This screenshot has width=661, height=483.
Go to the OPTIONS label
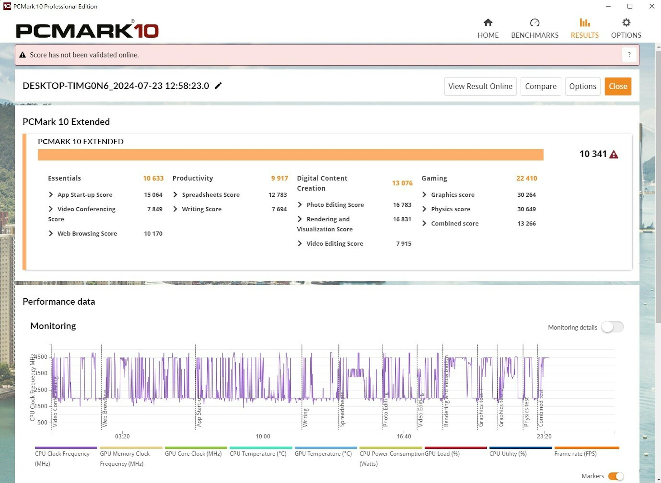click(x=626, y=35)
